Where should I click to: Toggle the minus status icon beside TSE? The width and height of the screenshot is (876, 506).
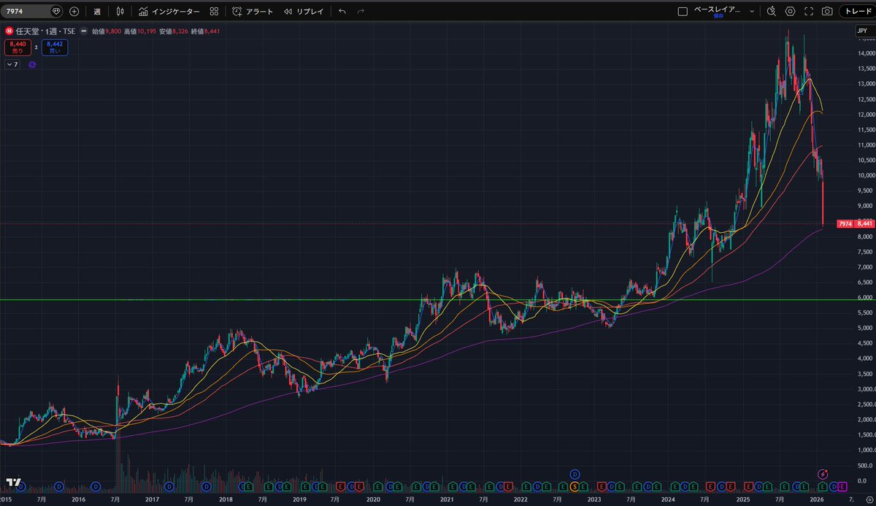(84, 31)
